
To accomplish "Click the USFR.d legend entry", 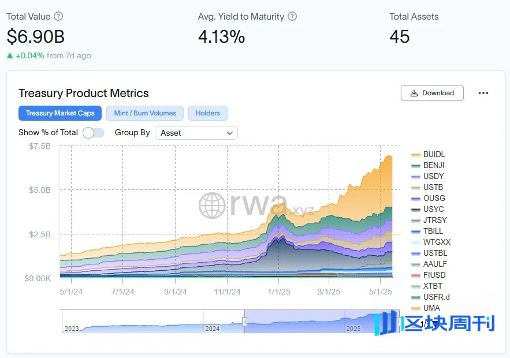I will coord(431,297).
